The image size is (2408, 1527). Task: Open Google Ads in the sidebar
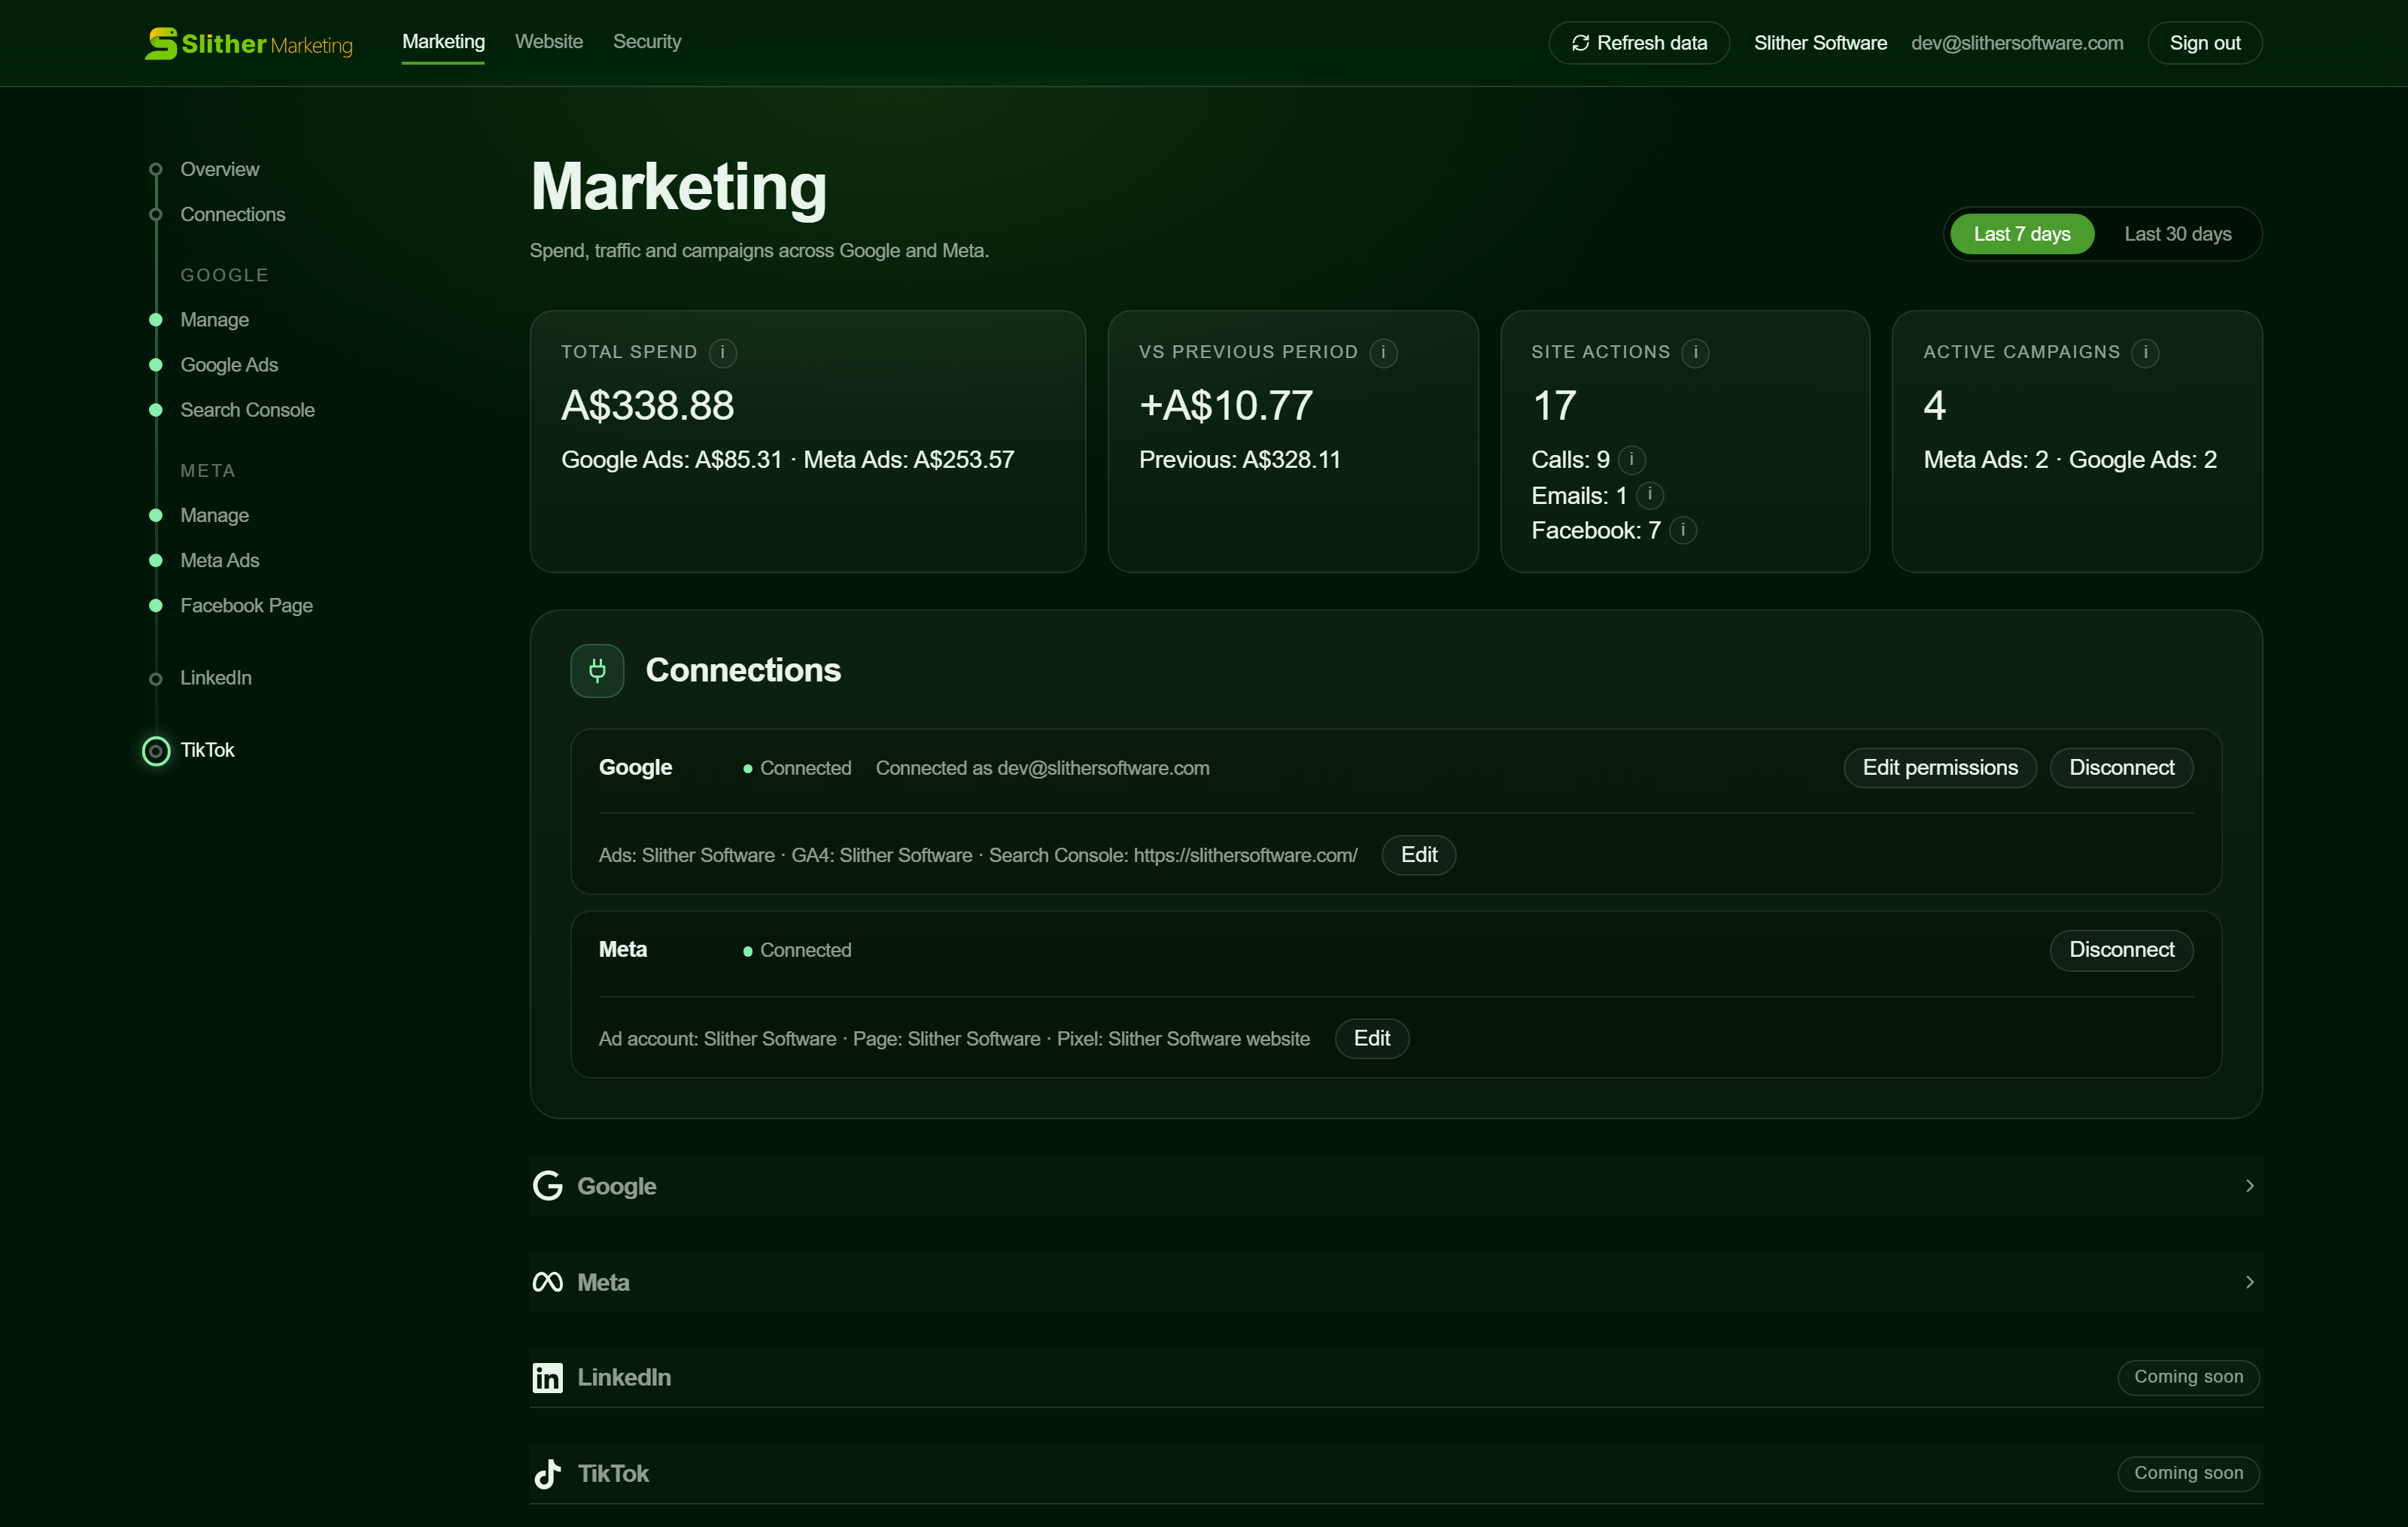click(229, 365)
